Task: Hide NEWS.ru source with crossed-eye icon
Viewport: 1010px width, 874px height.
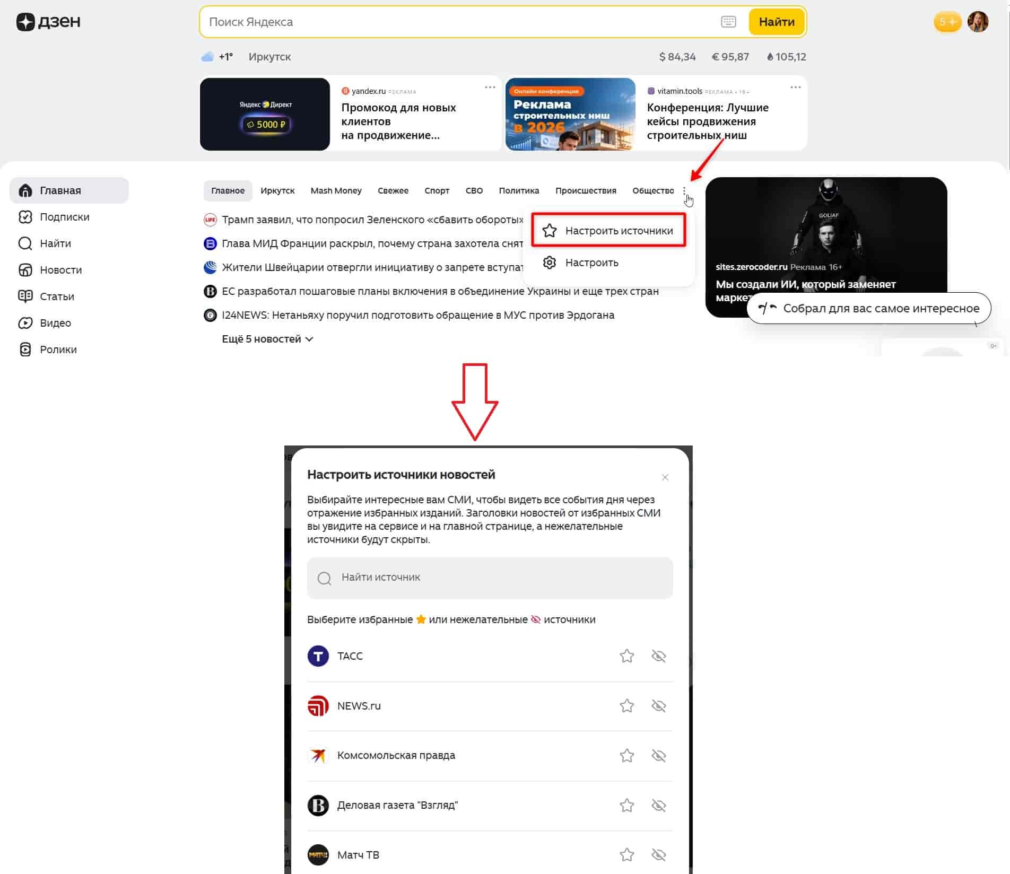Action: click(x=658, y=705)
